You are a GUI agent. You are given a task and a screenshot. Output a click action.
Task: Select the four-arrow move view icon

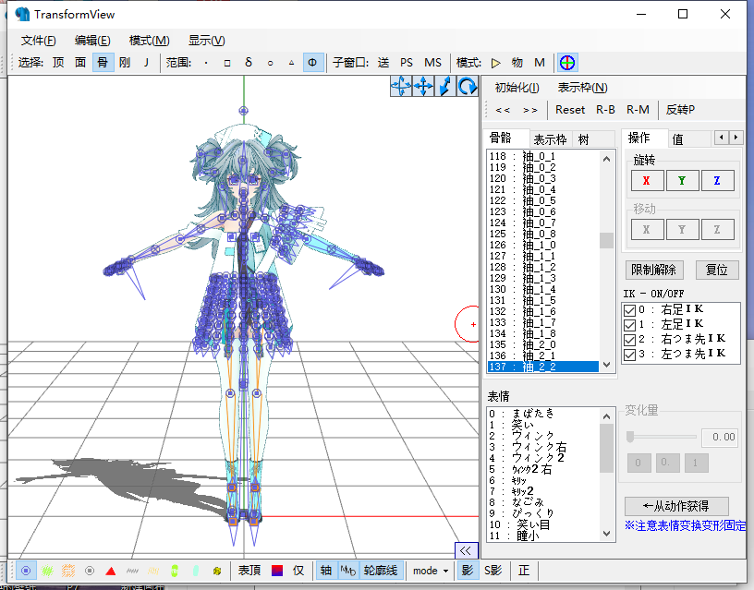coord(423,87)
